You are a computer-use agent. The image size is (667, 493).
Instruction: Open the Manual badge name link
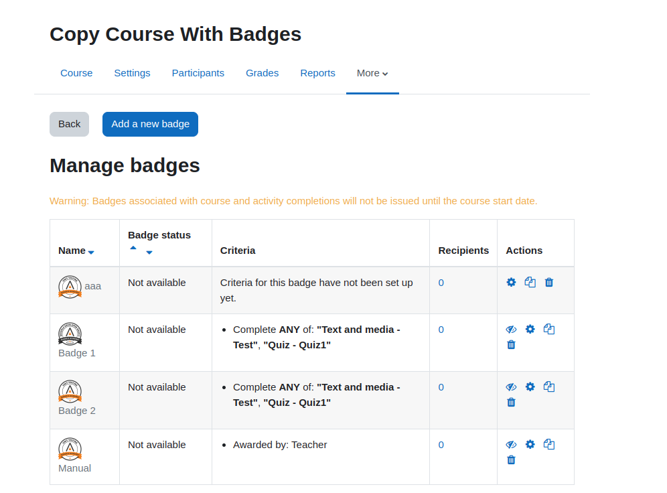(74, 468)
